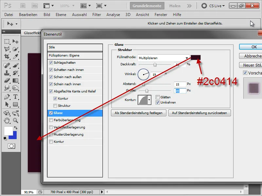
Task: Select the 3D Camera Orbit tool
Action: click(15, 113)
